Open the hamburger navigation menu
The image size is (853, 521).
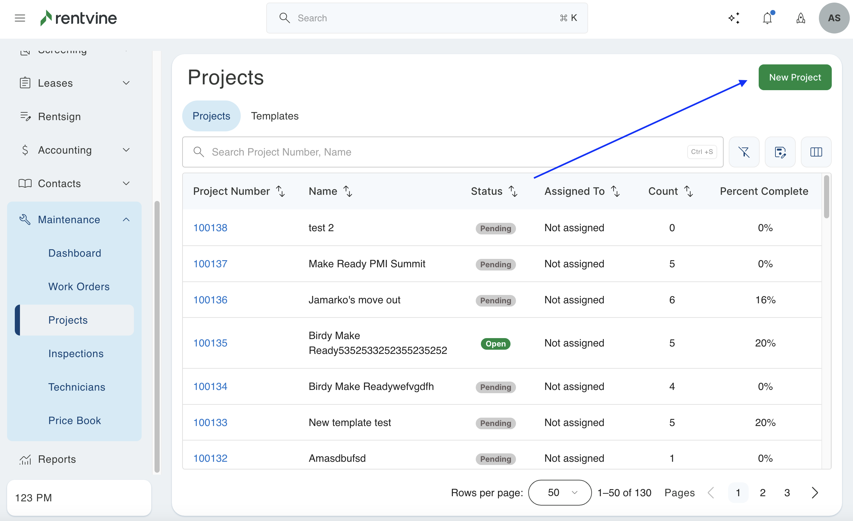pos(20,18)
